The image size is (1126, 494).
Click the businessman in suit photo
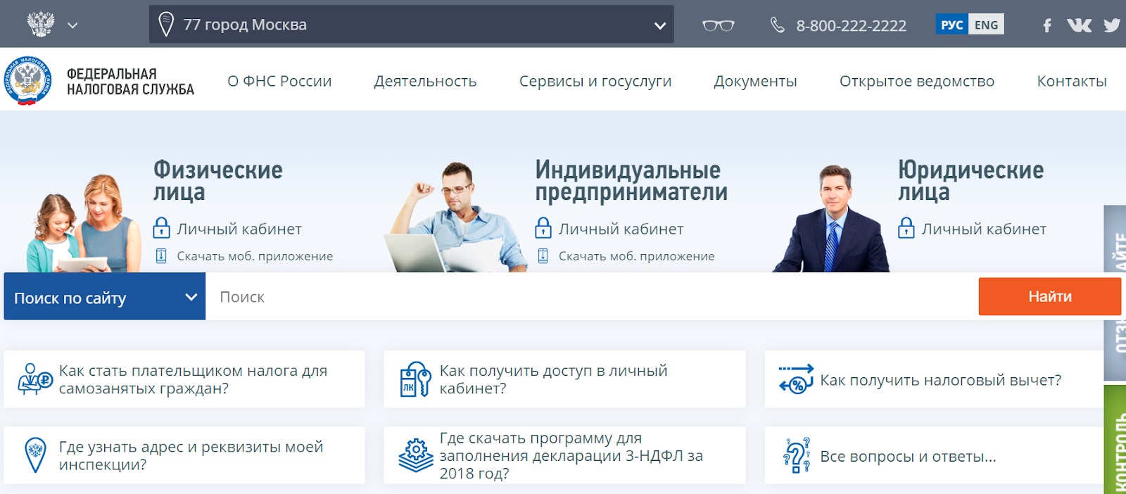coord(831,219)
